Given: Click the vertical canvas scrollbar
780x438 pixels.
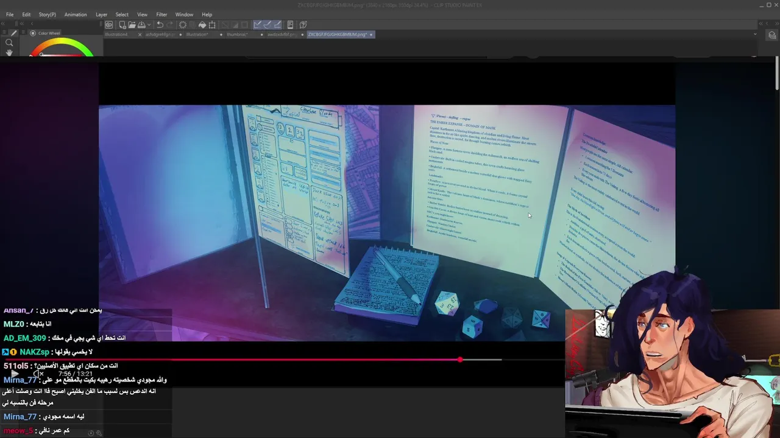Looking at the screenshot, I should 777,74.
